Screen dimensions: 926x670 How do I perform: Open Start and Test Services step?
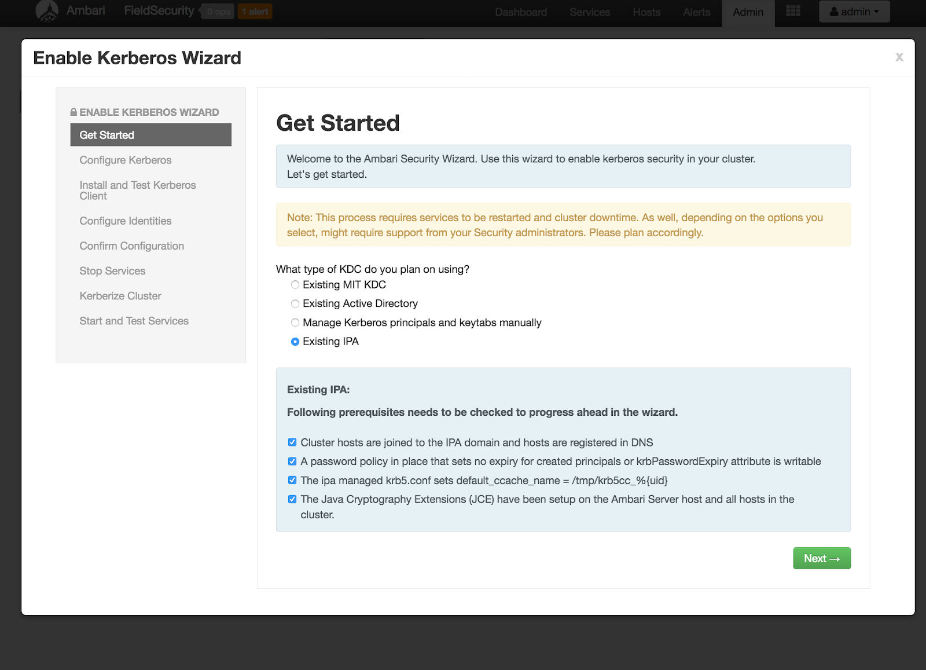tap(134, 321)
